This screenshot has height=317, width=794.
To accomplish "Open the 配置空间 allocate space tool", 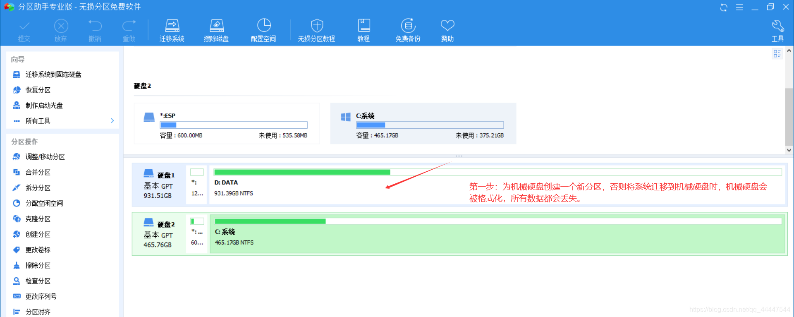I will 263,30.
